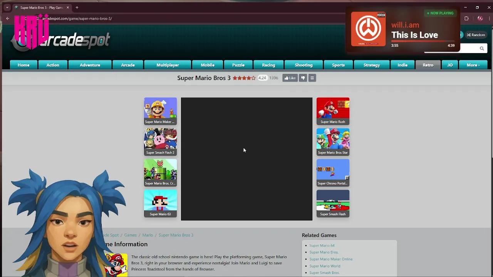Follow the Games breadcrumb link

(130, 235)
